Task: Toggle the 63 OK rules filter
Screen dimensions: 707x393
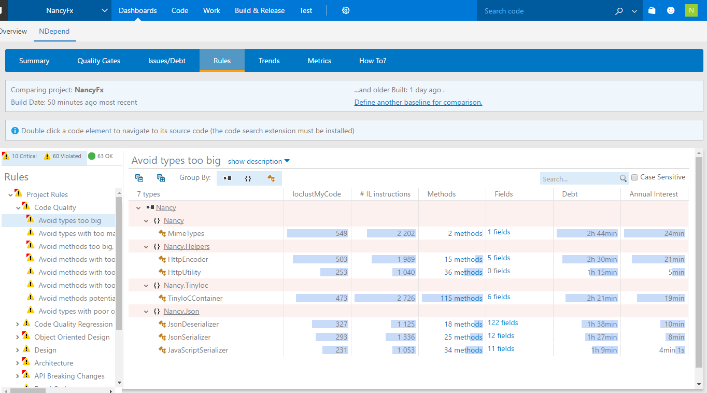Action: pyautogui.click(x=101, y=156)
